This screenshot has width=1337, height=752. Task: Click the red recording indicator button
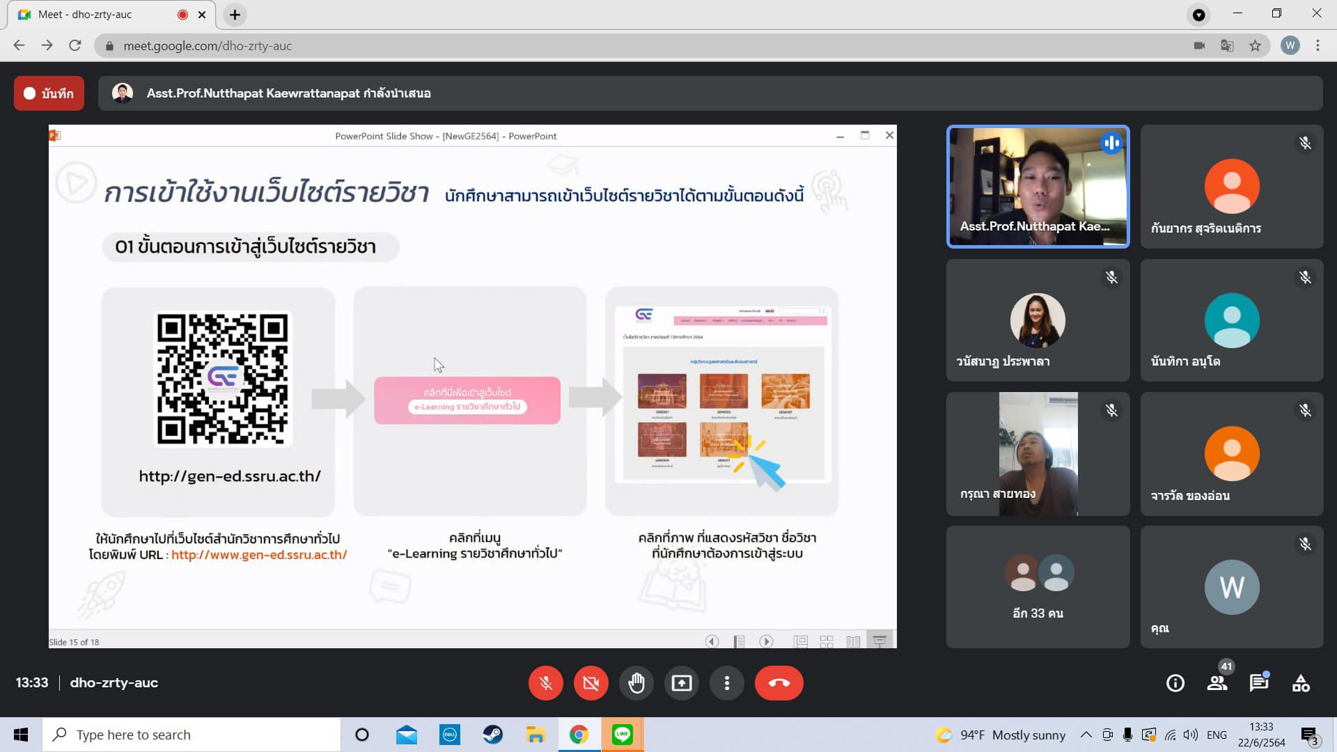tap(49, 93)
